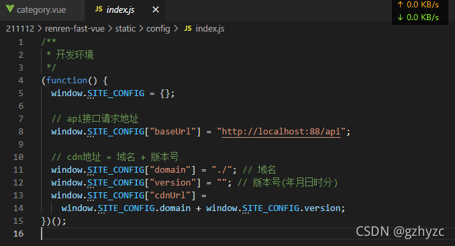This screenshot has width=455, height=246.
Task: Click the comment api接口请求地址
Action: tap(95, 119)
